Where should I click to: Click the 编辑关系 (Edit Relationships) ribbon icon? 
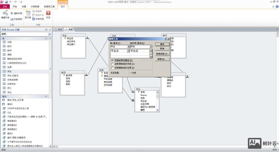[5, 14]
